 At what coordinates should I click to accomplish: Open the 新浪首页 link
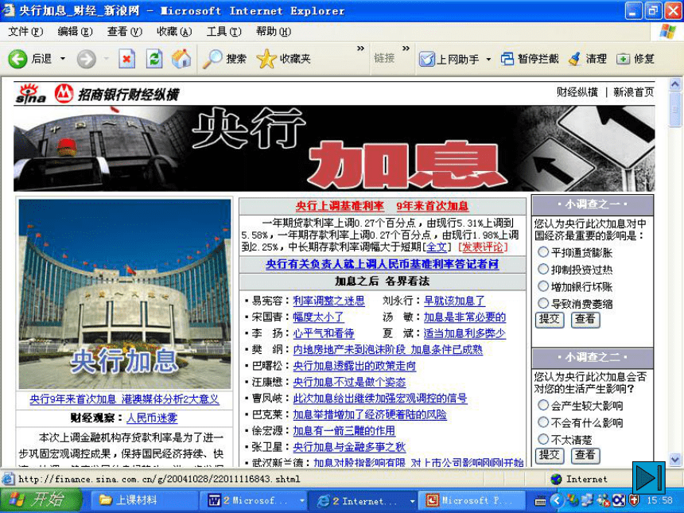(x=633, y=92)
